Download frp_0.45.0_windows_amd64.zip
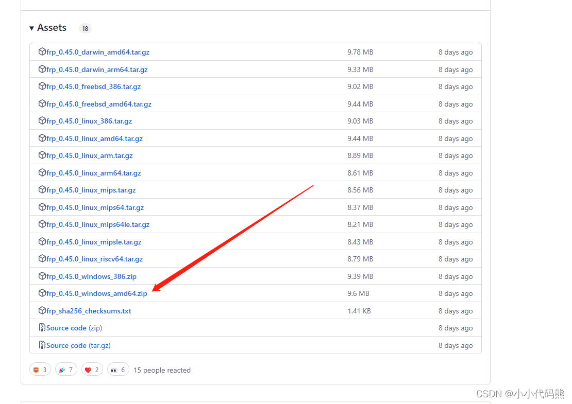Screen dimensions: 572x404 click(x=97, y=293)
